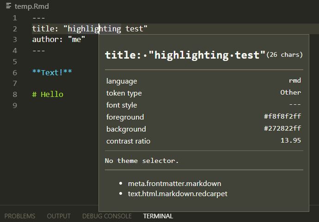
Task: Click the 'meta.frontmatter.markdown' scope entry
Action: (x=174, y=183)
